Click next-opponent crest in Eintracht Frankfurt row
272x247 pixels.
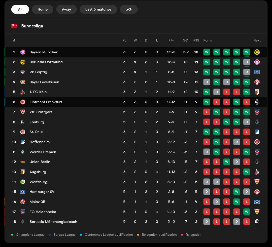point(257,102)
